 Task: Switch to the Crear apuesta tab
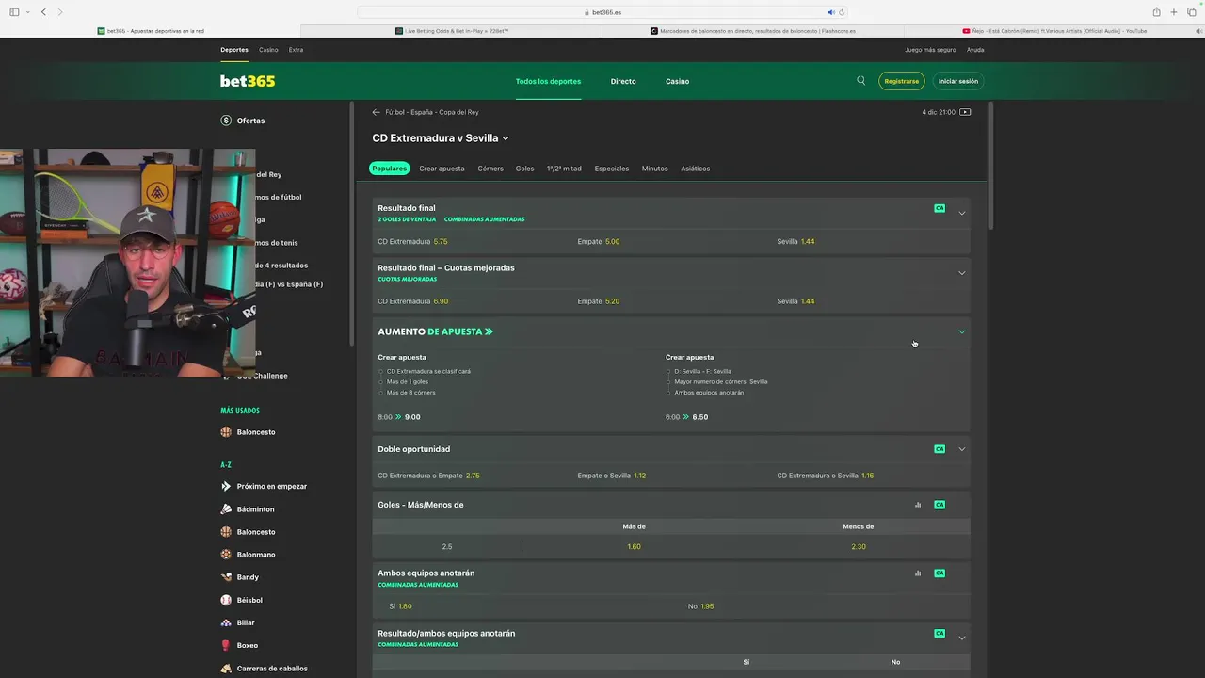coord(442,169)
